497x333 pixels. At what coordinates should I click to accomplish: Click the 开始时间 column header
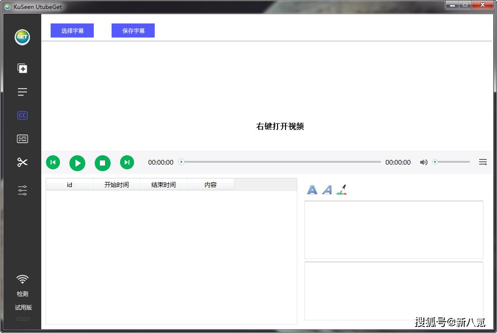116,185
